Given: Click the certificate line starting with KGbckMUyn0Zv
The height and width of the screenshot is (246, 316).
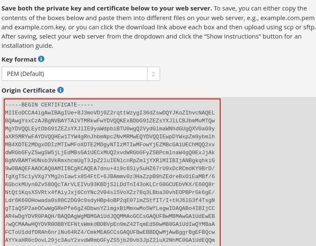Looking at the screenshot, I should click(110, 184).
